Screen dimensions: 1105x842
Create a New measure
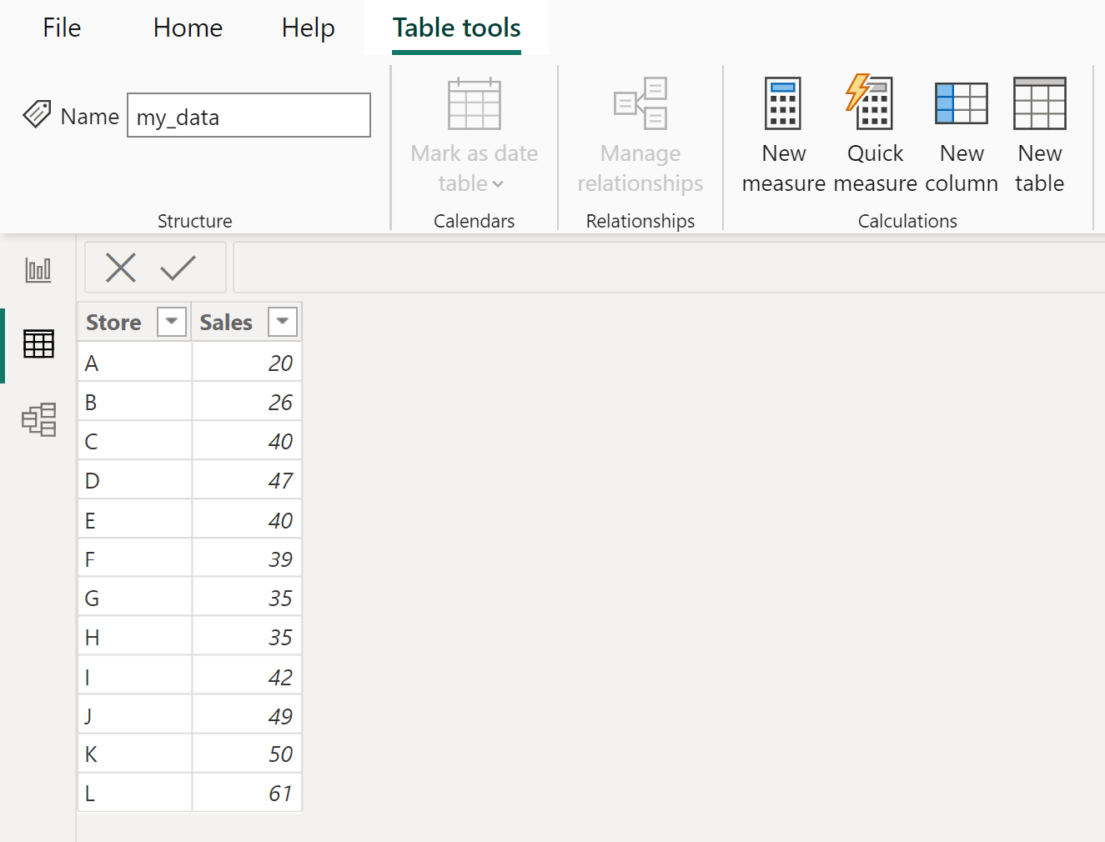click(x=783, y=133)
